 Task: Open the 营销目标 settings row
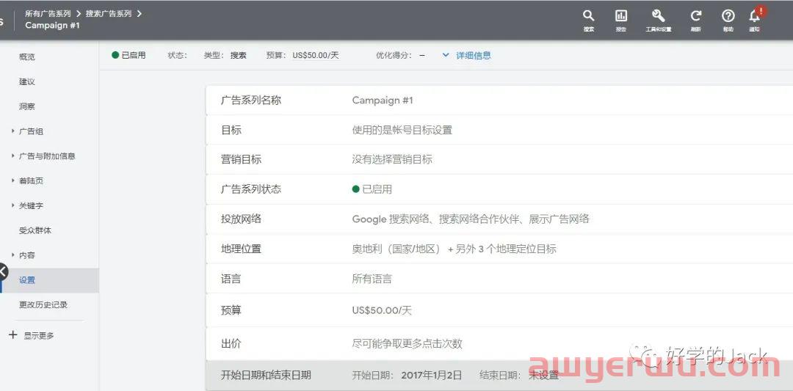point(499,160)
